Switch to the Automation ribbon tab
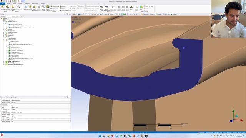Screen dimensions: 246x138 [35, 3]
